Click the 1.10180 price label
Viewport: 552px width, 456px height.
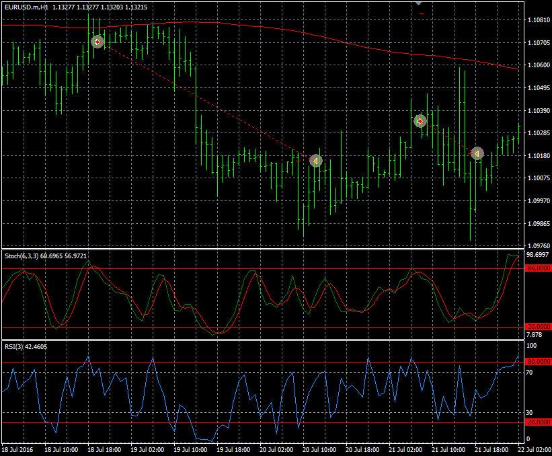tap(539, 155)
